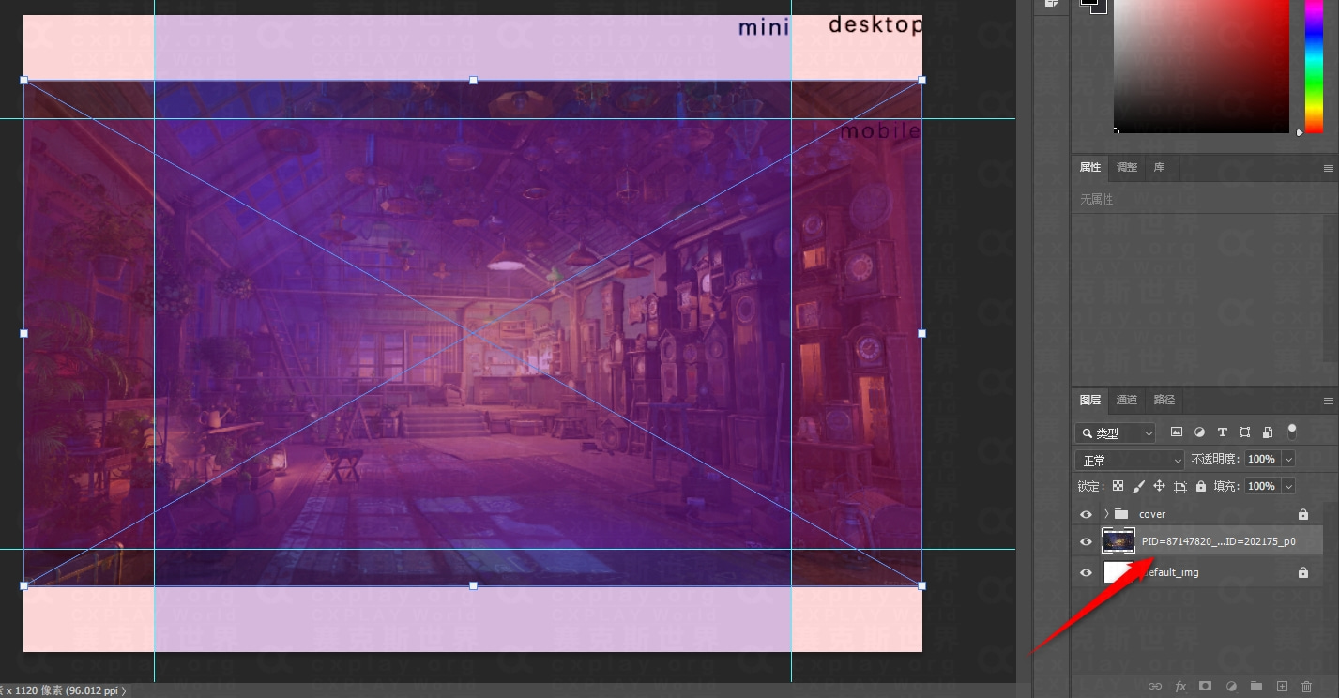Click the status bar info arrow

tap(123, 690)
